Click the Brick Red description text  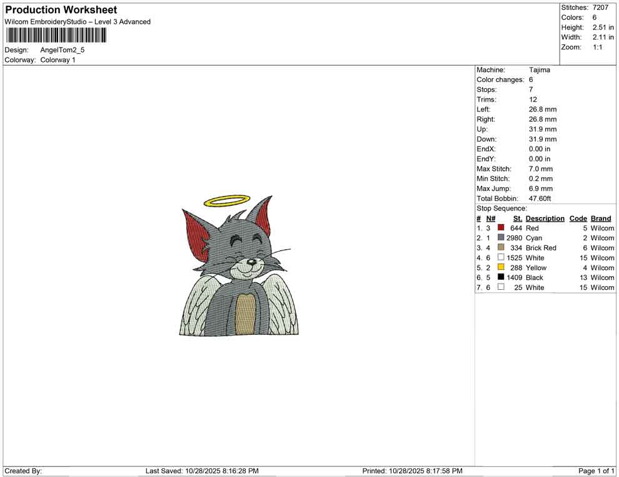(541, 248)
